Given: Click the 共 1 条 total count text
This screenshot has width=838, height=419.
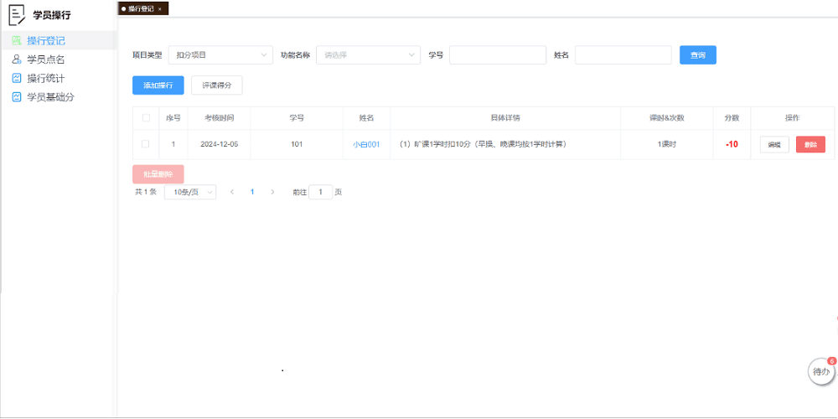Looking at the screenshot, I should click(145, 192).
